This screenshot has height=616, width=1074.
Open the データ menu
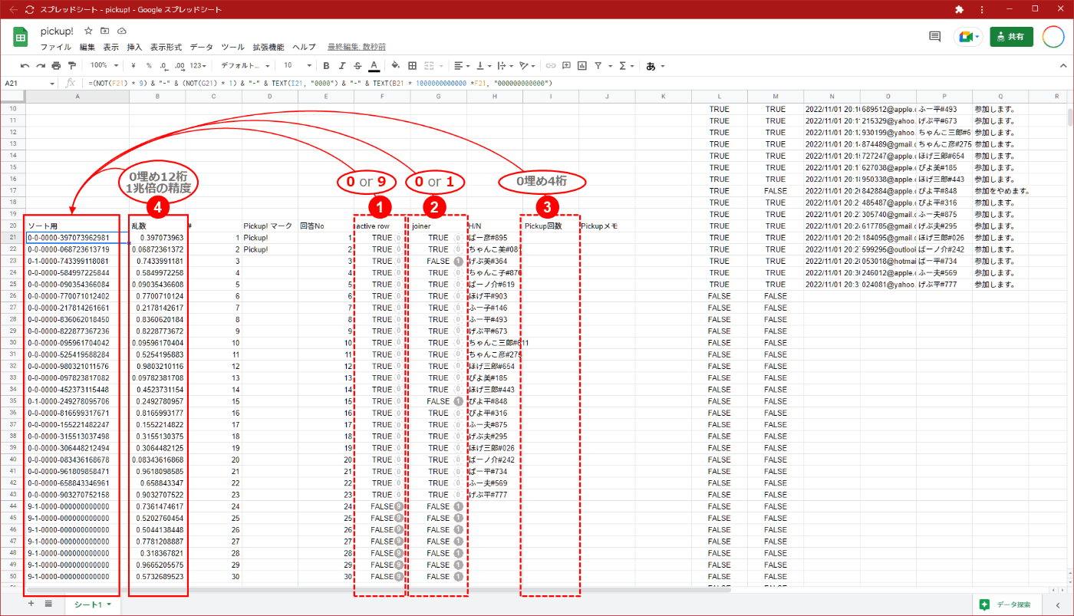point(202,47)
